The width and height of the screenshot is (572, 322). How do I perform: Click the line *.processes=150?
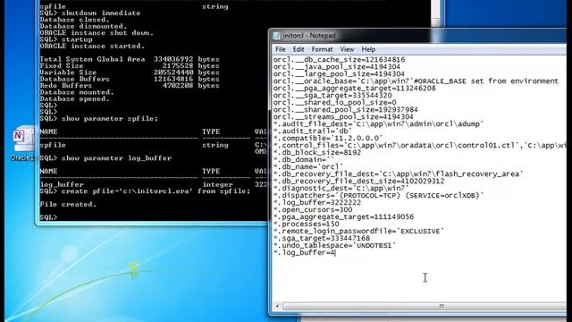(306, 224)
